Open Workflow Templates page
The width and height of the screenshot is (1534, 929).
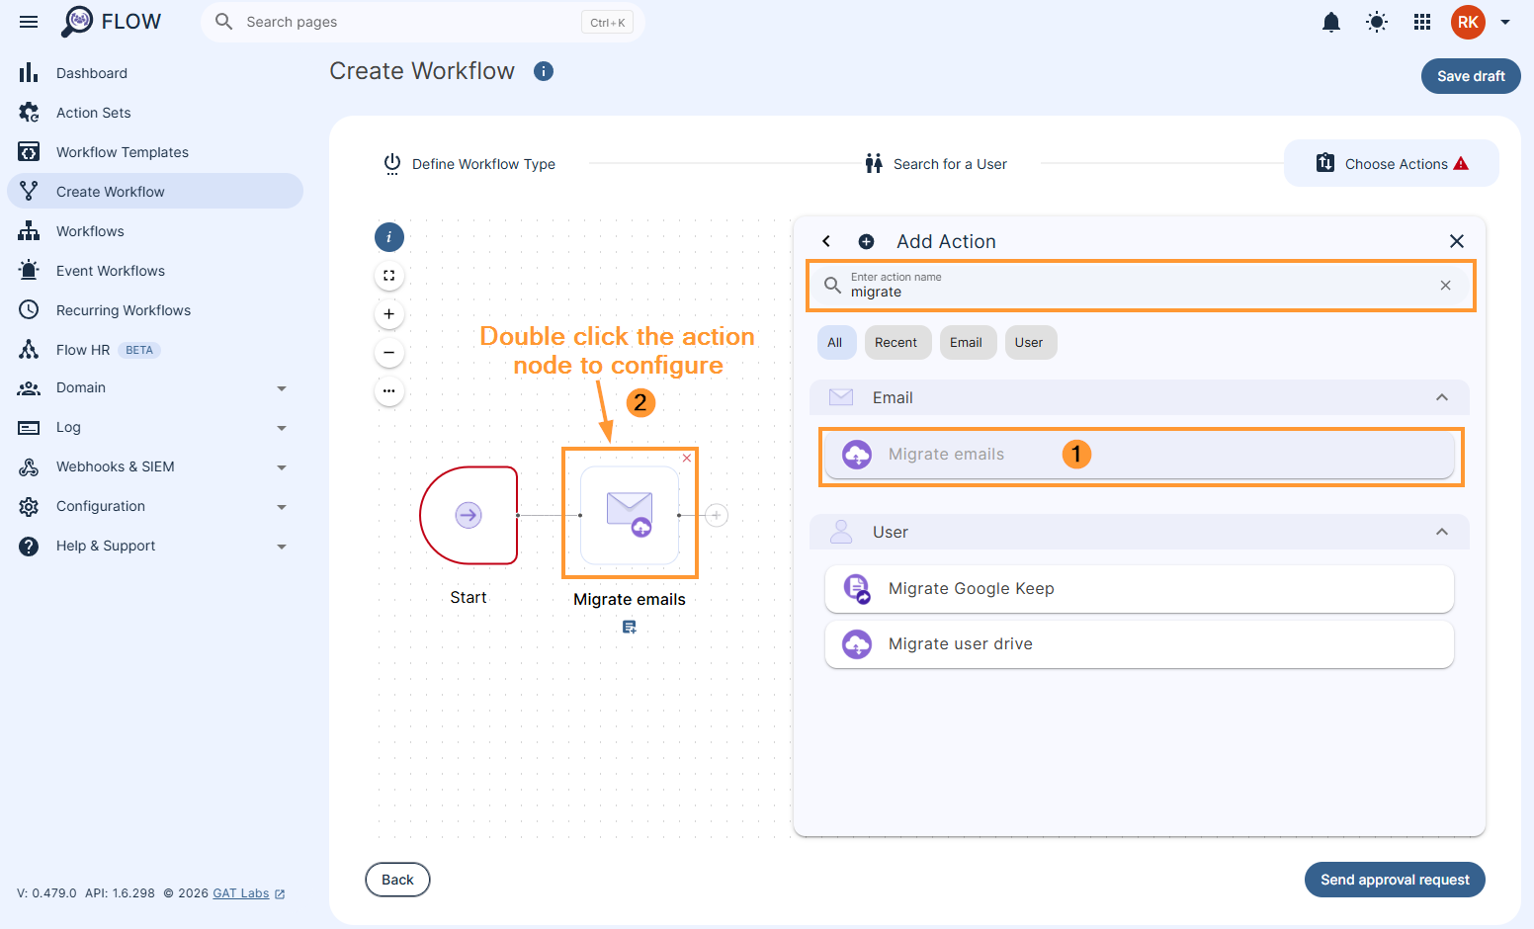click(155, 152)
